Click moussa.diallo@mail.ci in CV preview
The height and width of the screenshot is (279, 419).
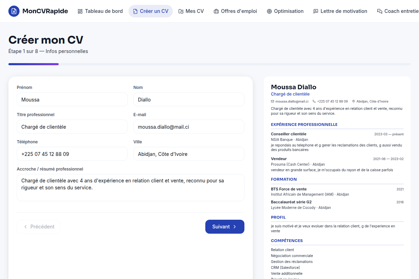pyautogui.click(x=292, y=101)
